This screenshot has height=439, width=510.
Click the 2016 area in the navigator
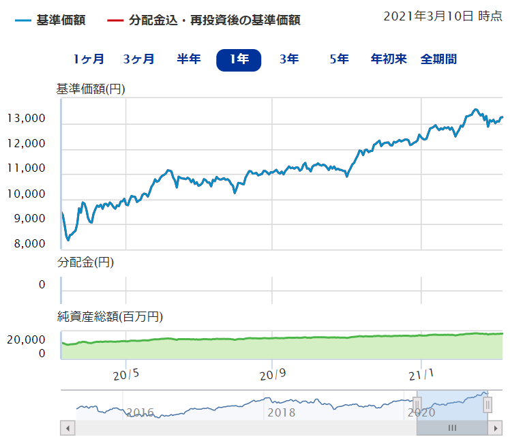(x=140, y=412)
